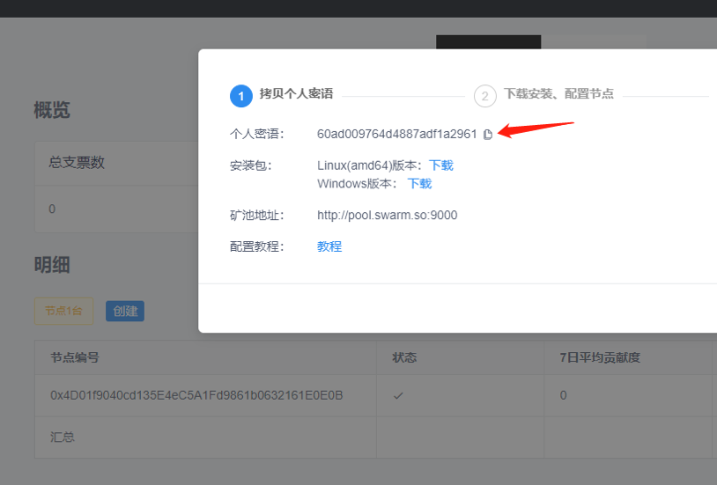Viewport: 717px width, 485px height.
Task: Select step 1 拷贝个人密语
Action: 282,96
